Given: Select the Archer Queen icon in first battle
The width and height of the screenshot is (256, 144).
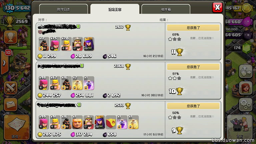Looking at the screenshot, I should pos(89,44).
